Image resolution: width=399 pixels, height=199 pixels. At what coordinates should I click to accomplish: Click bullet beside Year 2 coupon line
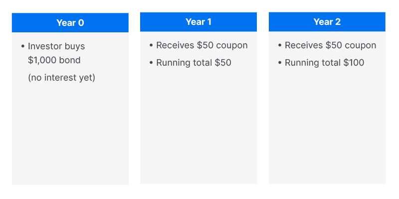(x=280, y=45)
